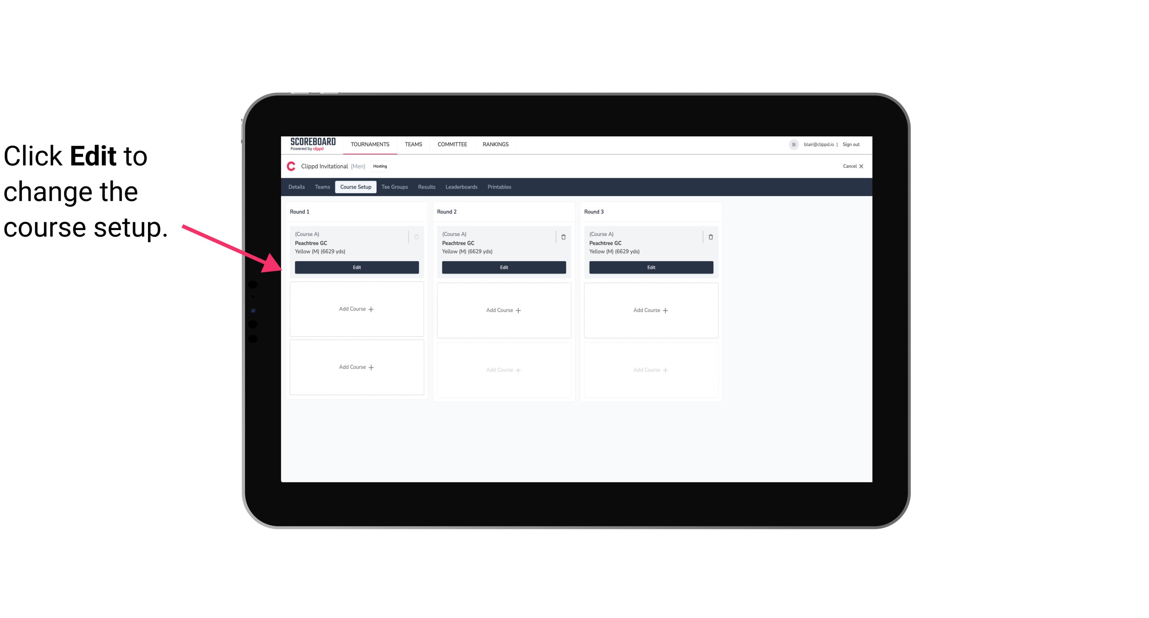Select the Course Setup tab
Image resolution: width=1149 pixels, height=618 pixels.
pyautogui.click(x=355, y=186)
